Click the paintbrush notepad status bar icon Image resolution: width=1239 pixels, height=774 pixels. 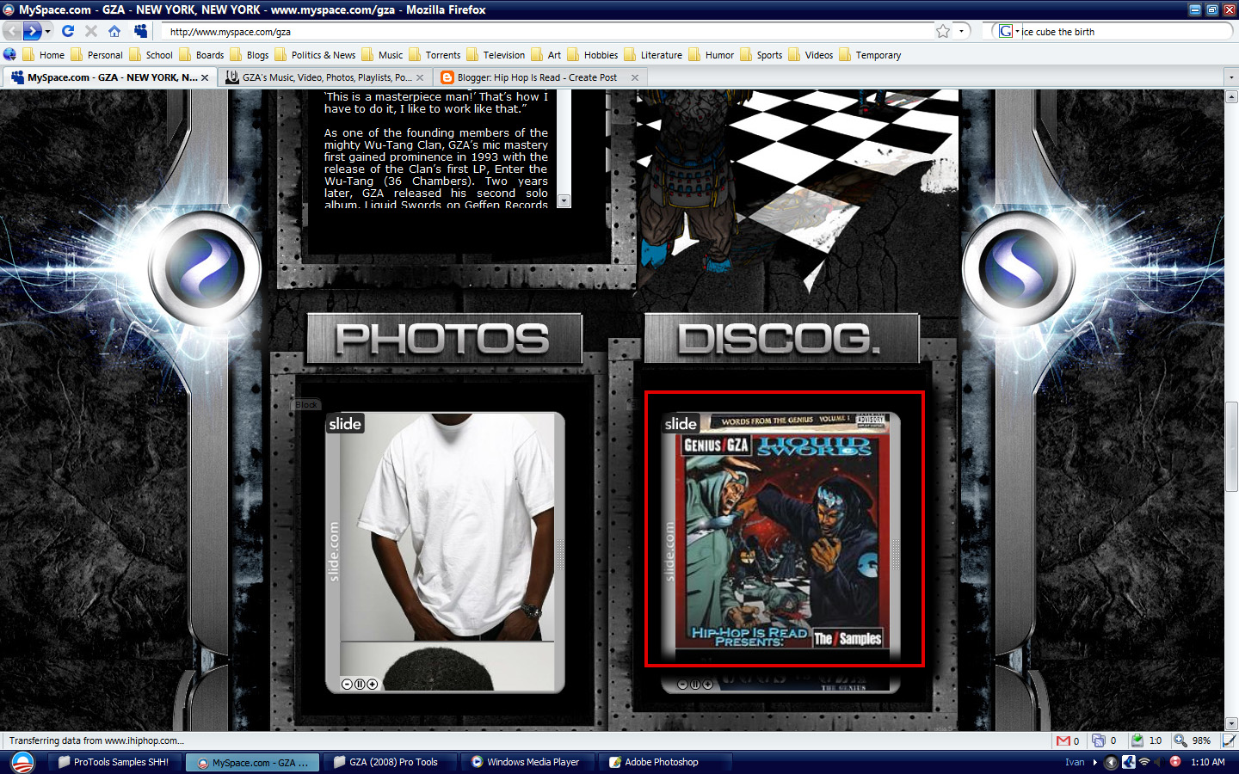(x=1230, y=740)
